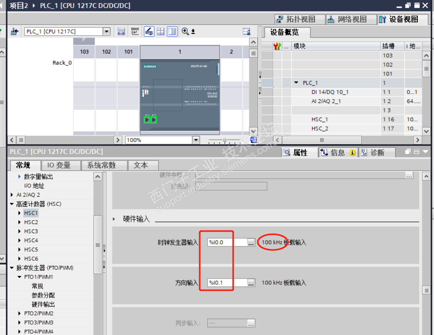Image resolution: width=434 pixels, height=335 pixels.
Task: Select rack slot 2 header
Action: (231, 52)
